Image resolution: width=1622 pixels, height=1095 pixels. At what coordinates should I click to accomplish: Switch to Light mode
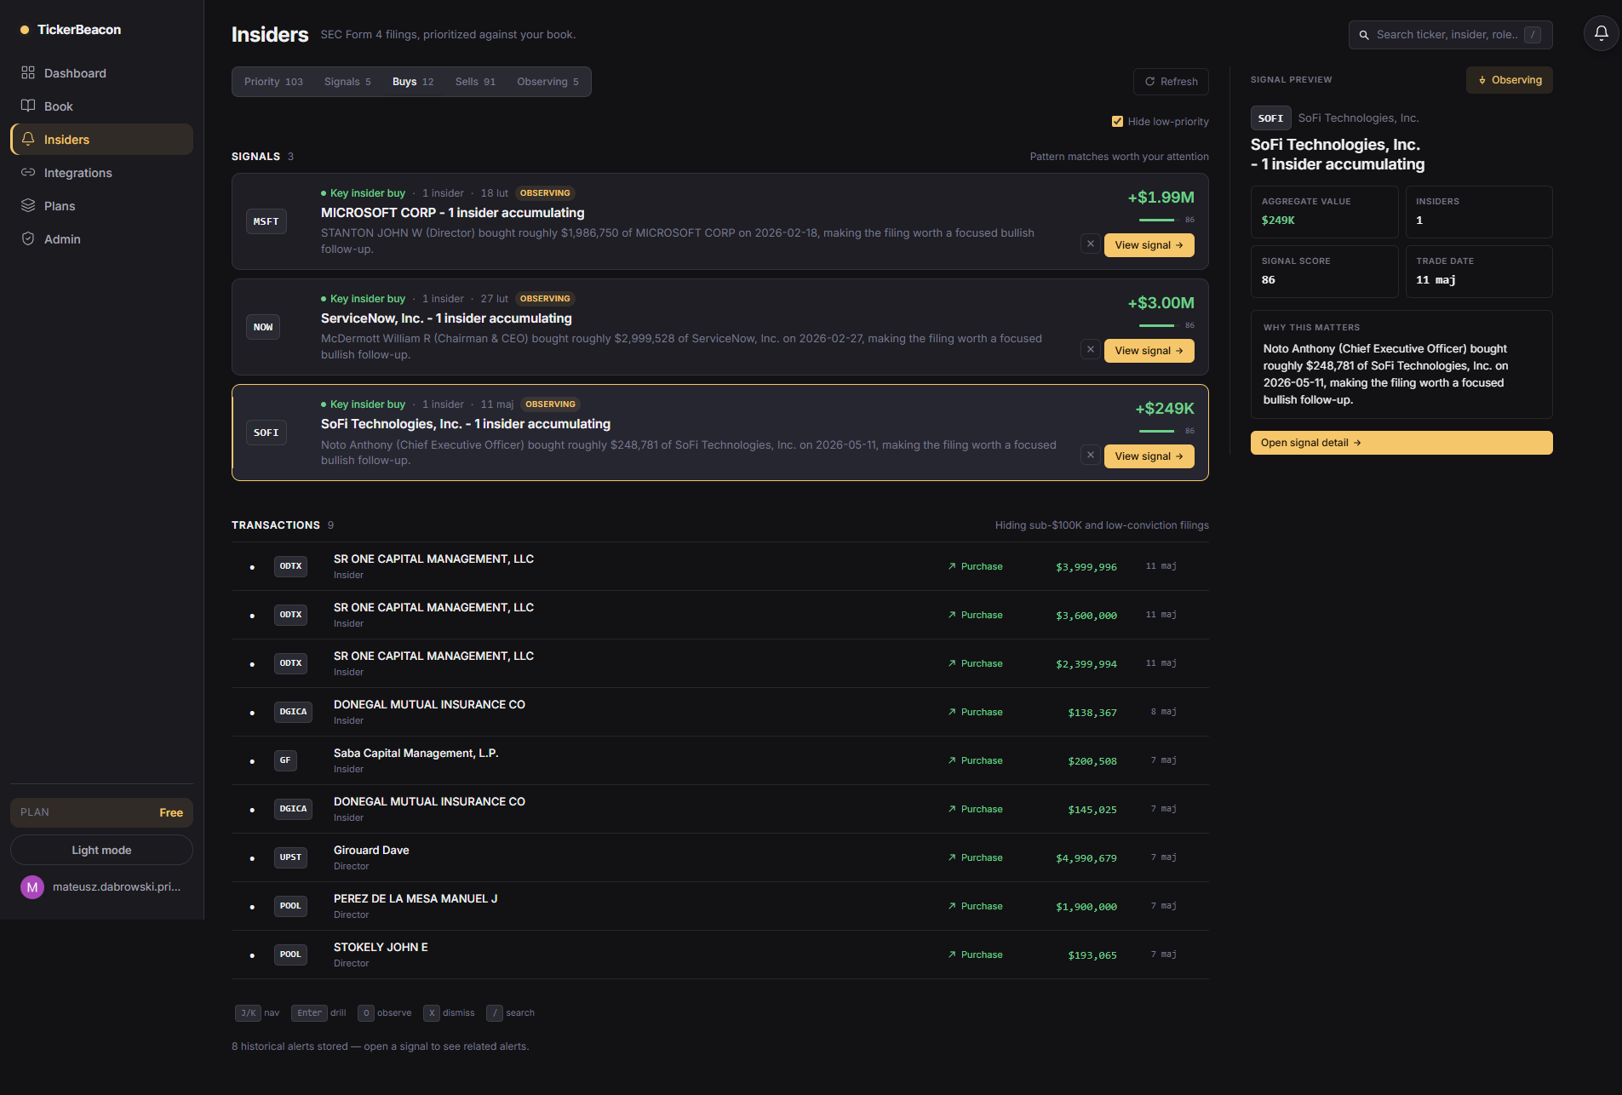101,850
